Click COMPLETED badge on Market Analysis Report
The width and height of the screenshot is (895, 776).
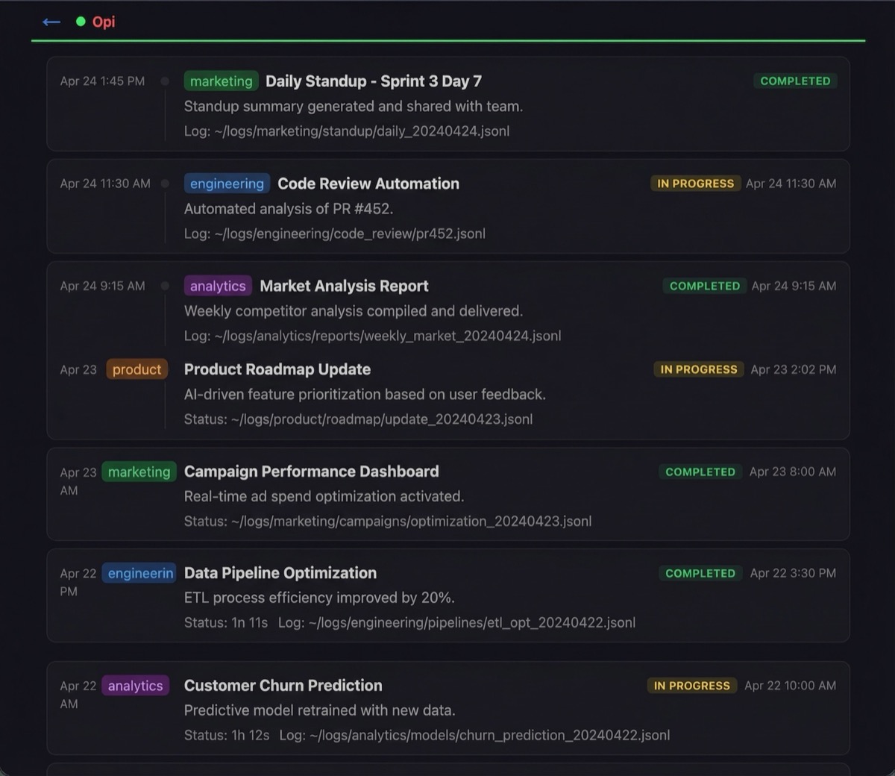[705, 286]
